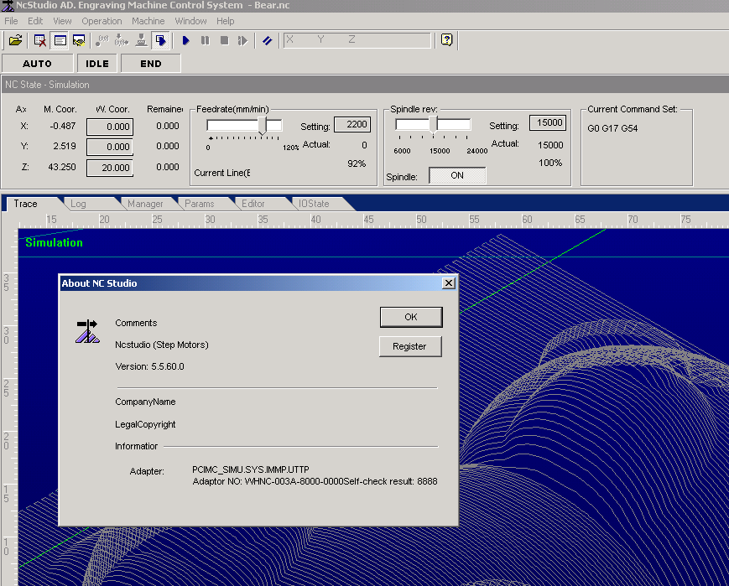Click the unload-file toolbar icon with red X
Viewport: 729px width, 586px height.
pos(40,40)
